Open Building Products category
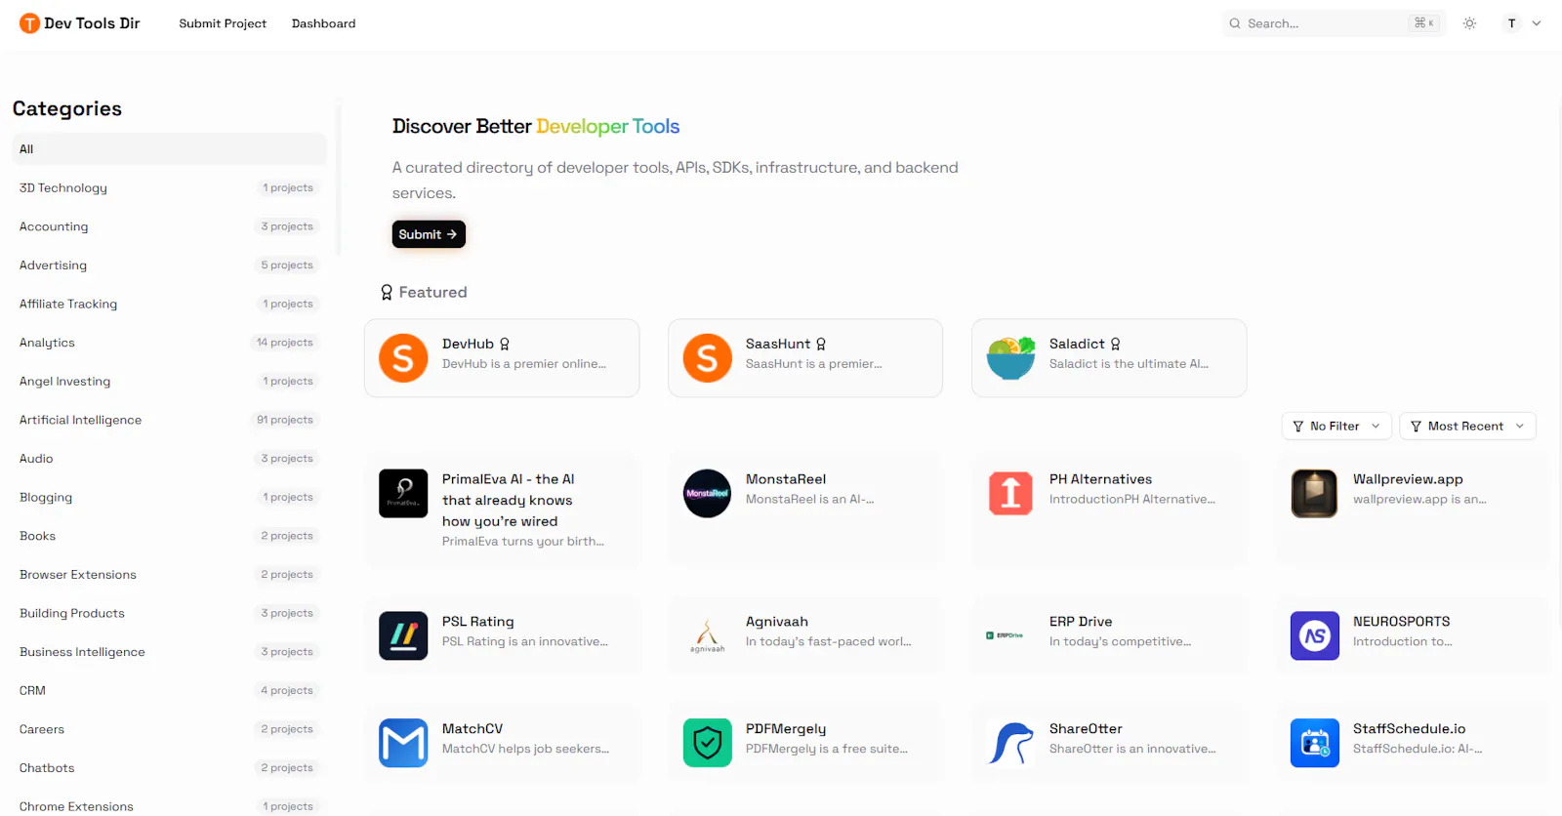Viewport: 1562px width, 816px height. pos(170,613)
